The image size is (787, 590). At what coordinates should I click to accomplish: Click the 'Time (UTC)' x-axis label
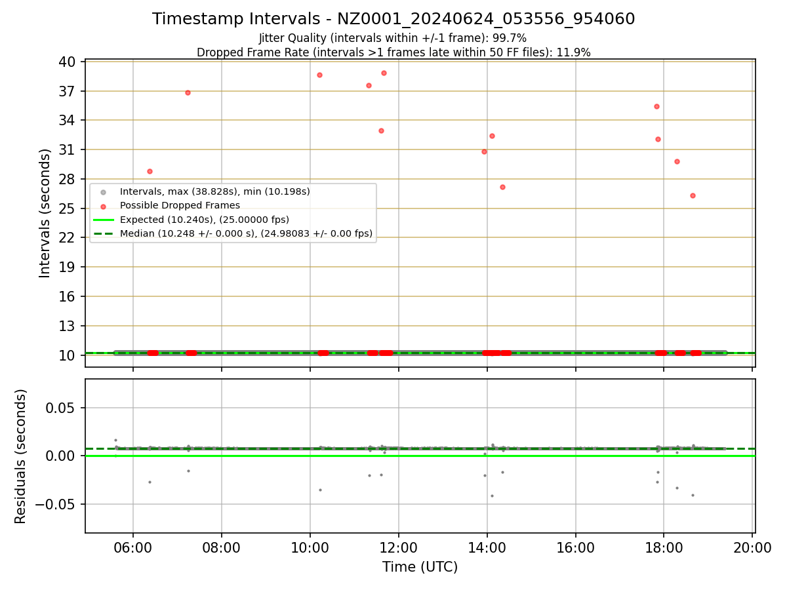(420, 567)
